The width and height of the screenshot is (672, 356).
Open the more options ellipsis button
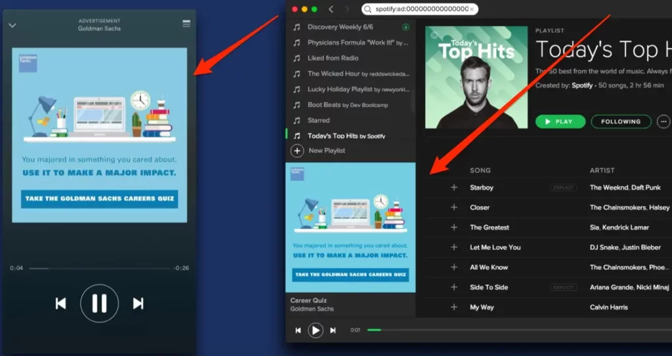pyautogui.click(x=663, y=121)
